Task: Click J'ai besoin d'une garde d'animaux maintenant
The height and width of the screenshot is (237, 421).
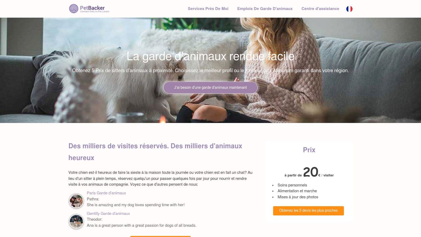Action: tap(210, 87)
